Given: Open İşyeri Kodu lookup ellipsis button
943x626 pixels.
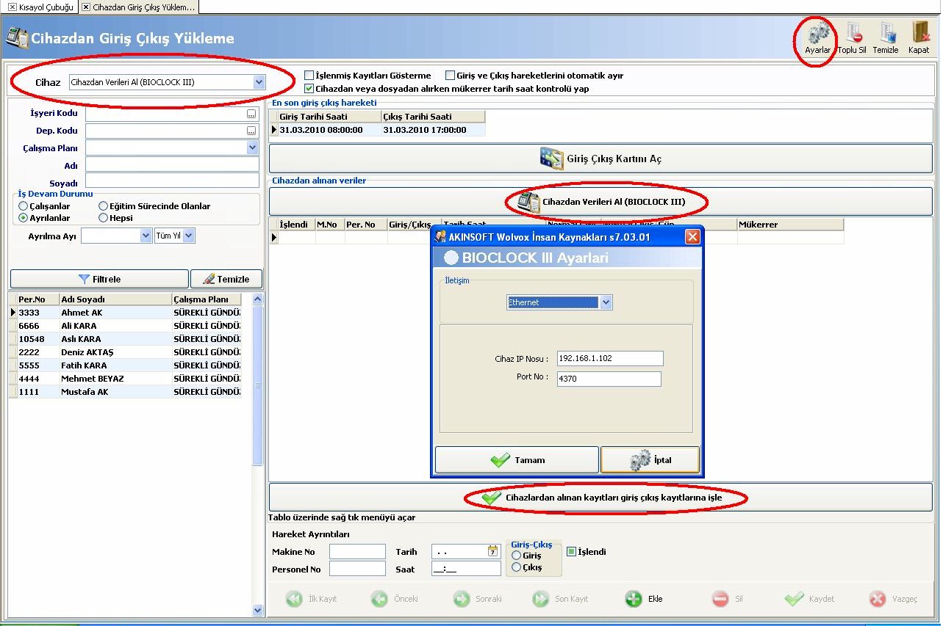Looking at the screenshot, I should [x=251, y=114].
